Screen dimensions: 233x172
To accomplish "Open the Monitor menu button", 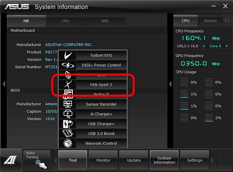I will 103,160.
